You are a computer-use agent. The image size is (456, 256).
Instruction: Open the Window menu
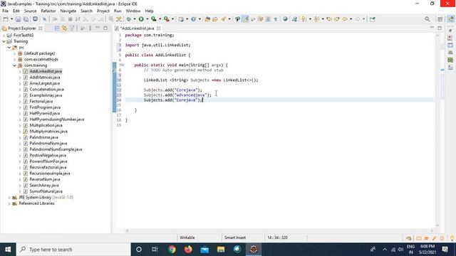[133, 11]
